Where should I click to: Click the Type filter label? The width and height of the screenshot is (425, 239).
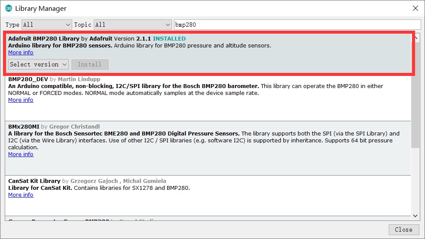12,25
